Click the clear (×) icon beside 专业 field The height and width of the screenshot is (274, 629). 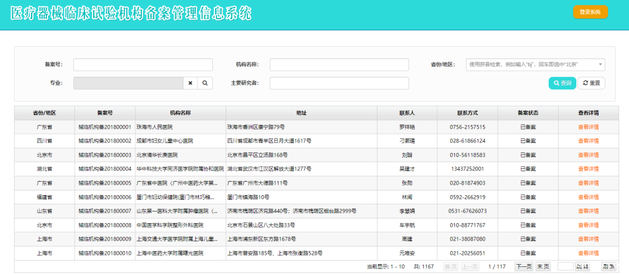pos(190,84)
